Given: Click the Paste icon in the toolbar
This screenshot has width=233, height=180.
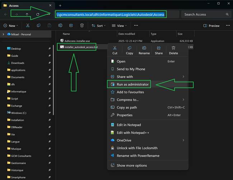Looking at the screenshot, I should tap(49, 26).
